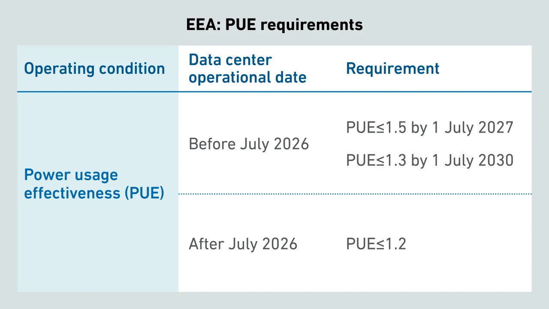The width and height of the screenshot is (549, 309).
Task: Click the "After July 2026" cell
Action: (x=243, y=244)
